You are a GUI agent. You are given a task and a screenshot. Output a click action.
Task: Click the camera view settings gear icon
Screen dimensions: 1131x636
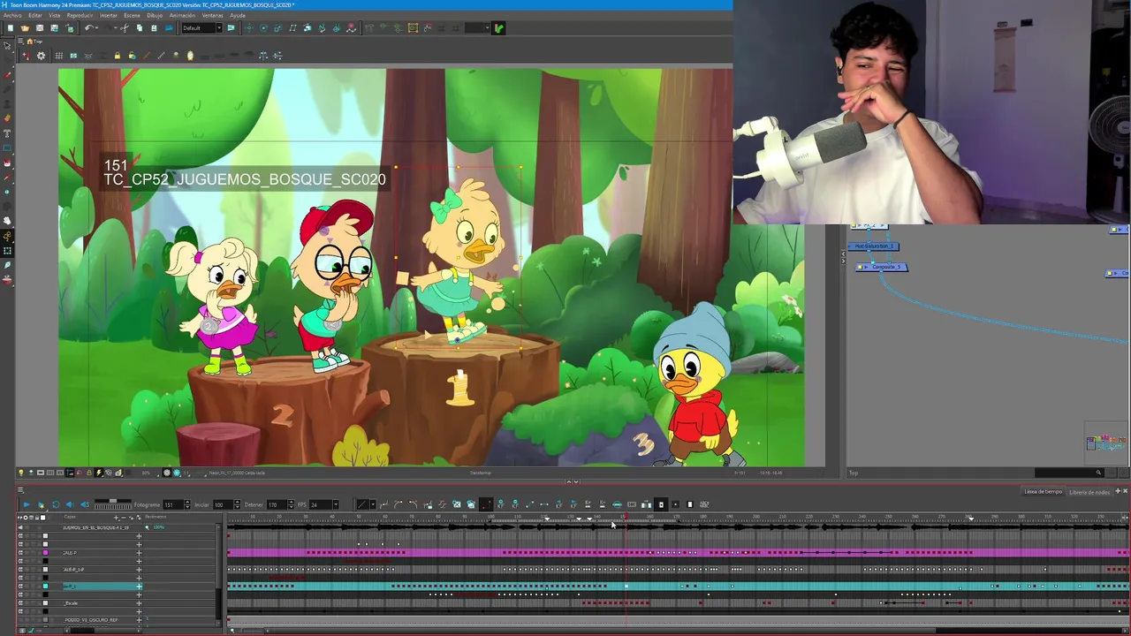click(x=41, y=56)
